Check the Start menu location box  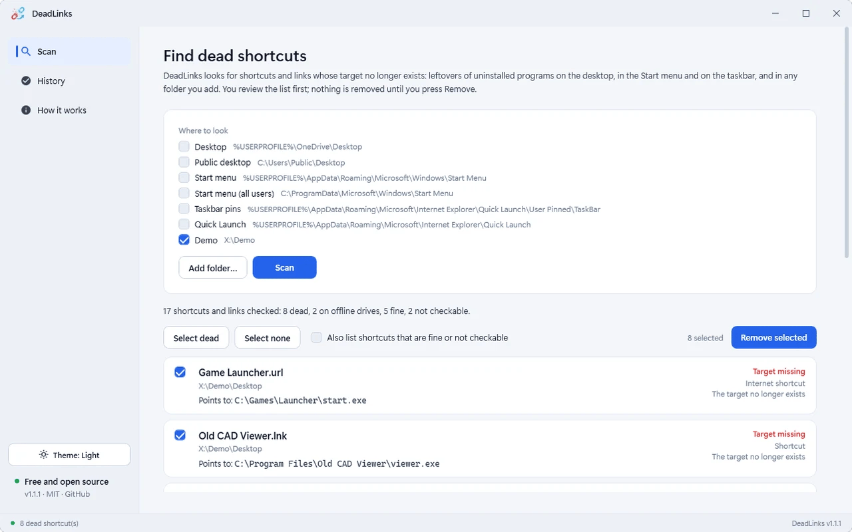tap(184, 178)
